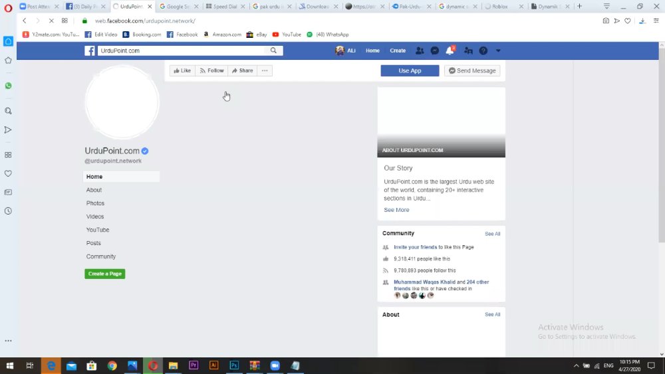
Task: Click the browser address bar URL
Action: click(x=145, y=21)
